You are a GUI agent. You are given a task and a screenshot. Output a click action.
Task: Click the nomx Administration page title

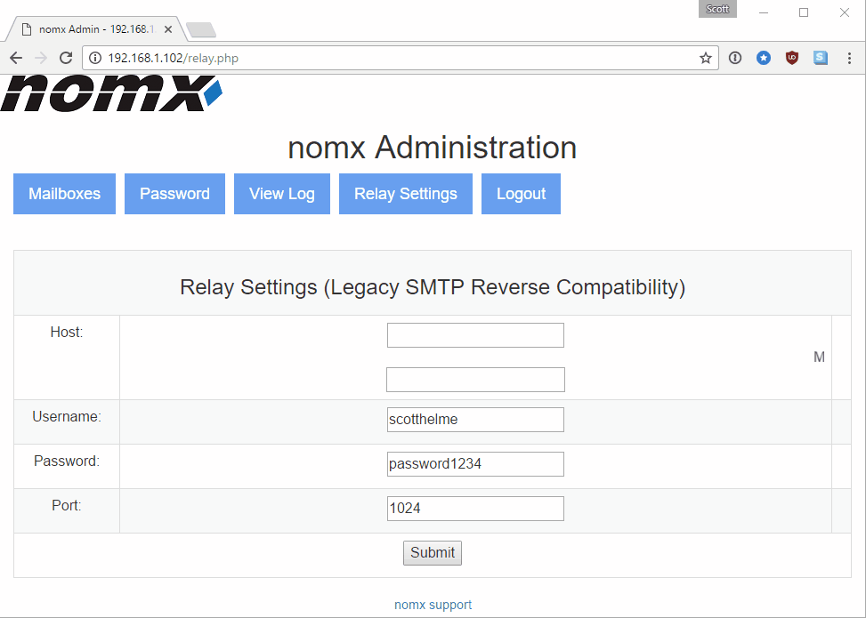click(433, 148)
